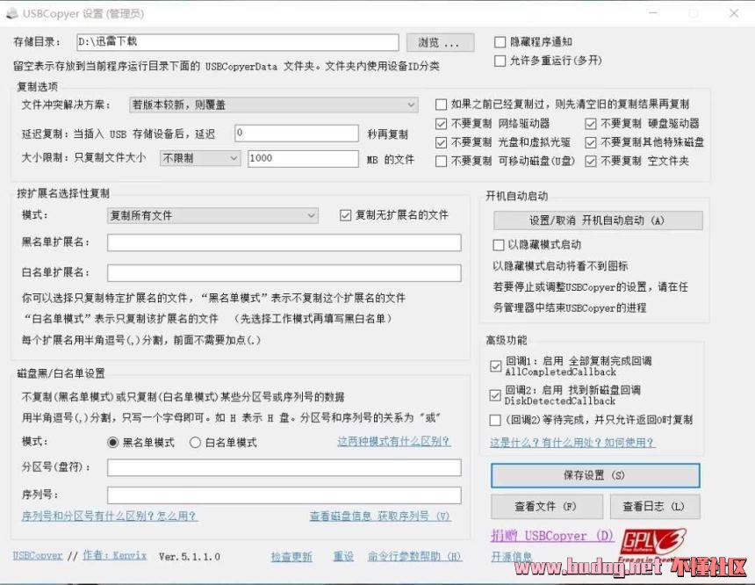Click the 白名单扩展名 input field
The height and width of the screenshot is (585, 755).
coord(284,273)
